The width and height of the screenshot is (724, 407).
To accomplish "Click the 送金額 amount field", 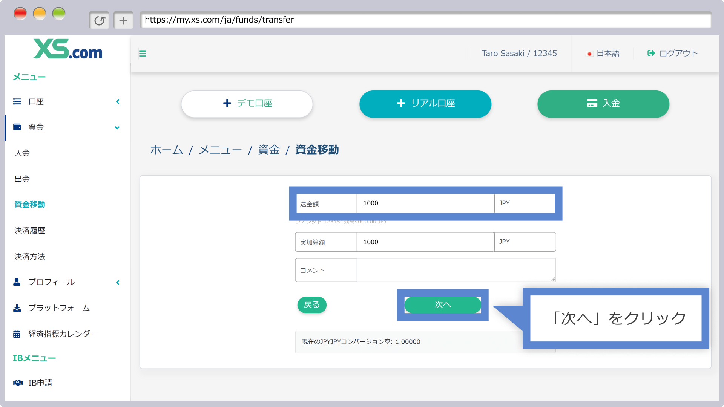I will 425,203.
